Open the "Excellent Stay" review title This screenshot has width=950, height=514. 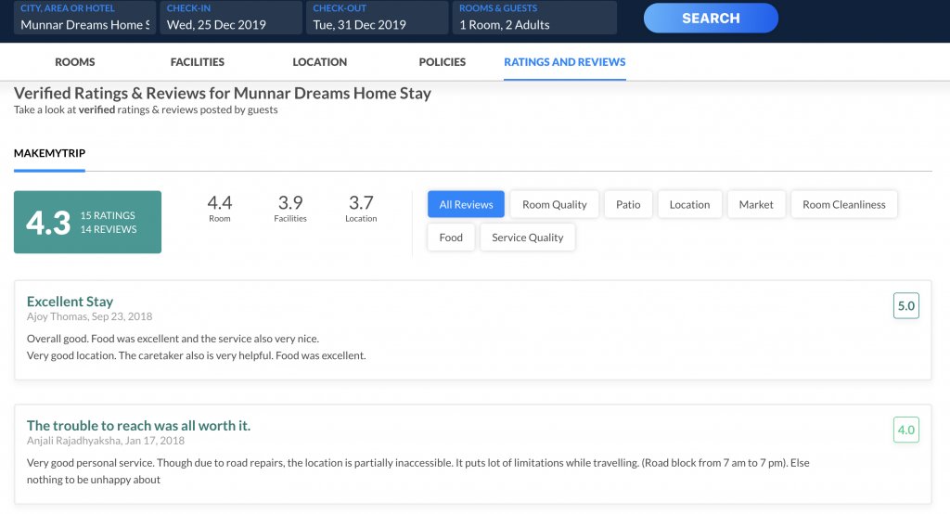click(x=70, y=302)
